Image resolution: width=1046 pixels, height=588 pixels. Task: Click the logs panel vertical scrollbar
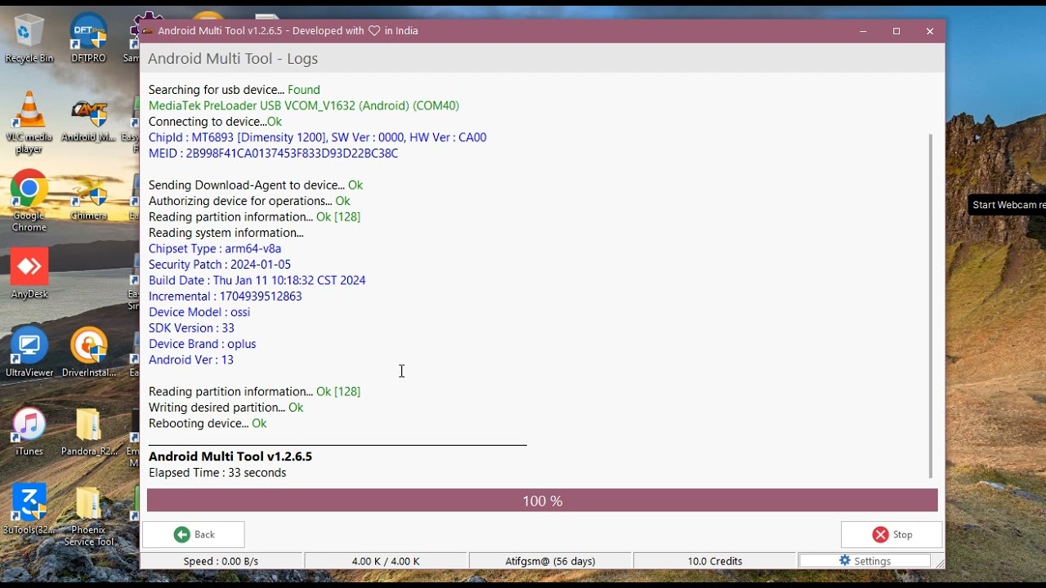pyautogui.click(x=930, y=305)
